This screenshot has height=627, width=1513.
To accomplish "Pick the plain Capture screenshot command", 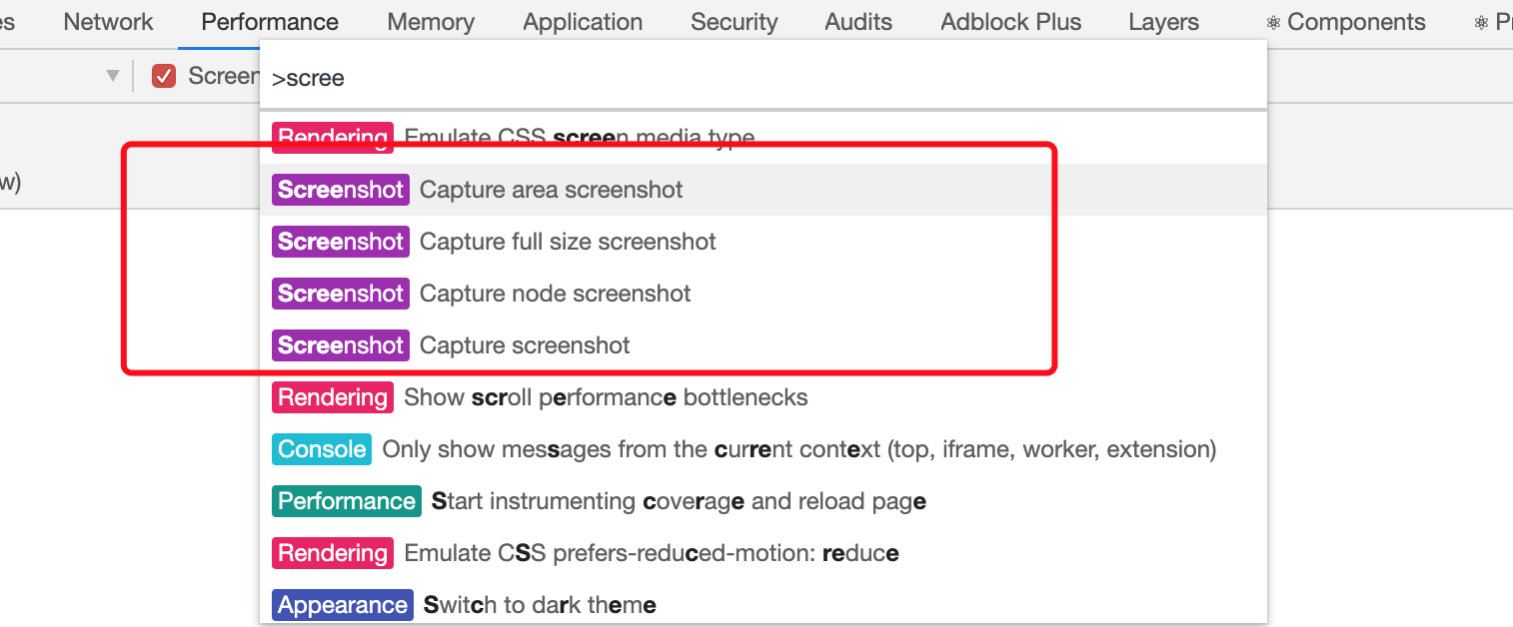I will [763, 345].
